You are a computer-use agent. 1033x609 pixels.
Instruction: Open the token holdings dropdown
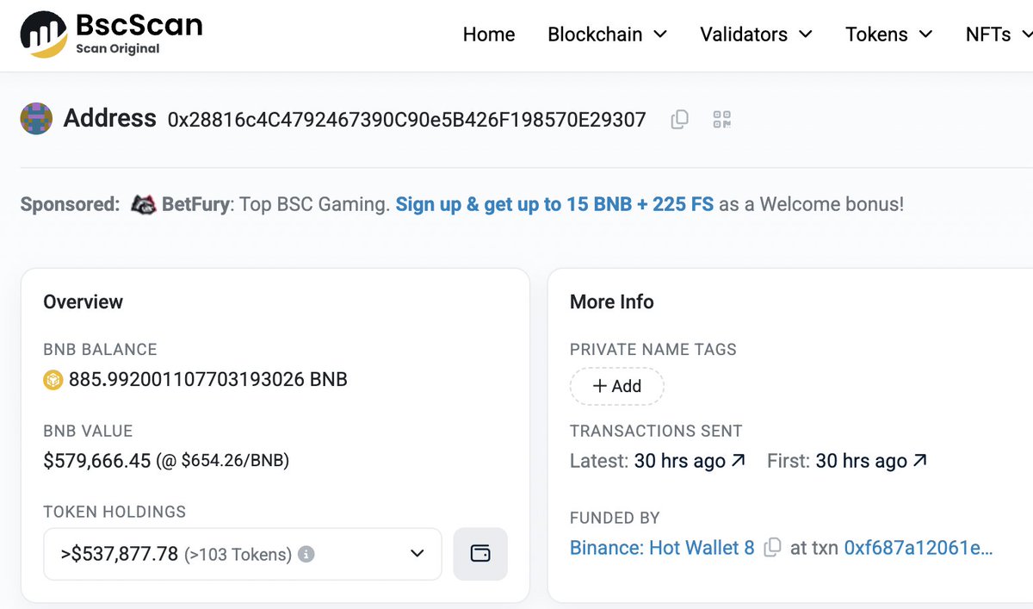click(x=243, y=554)
